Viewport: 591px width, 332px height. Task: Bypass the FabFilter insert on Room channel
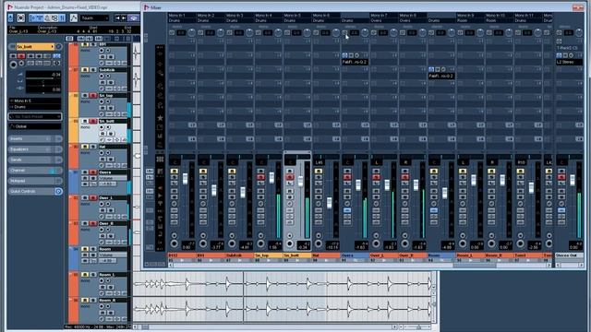(437, 69)
